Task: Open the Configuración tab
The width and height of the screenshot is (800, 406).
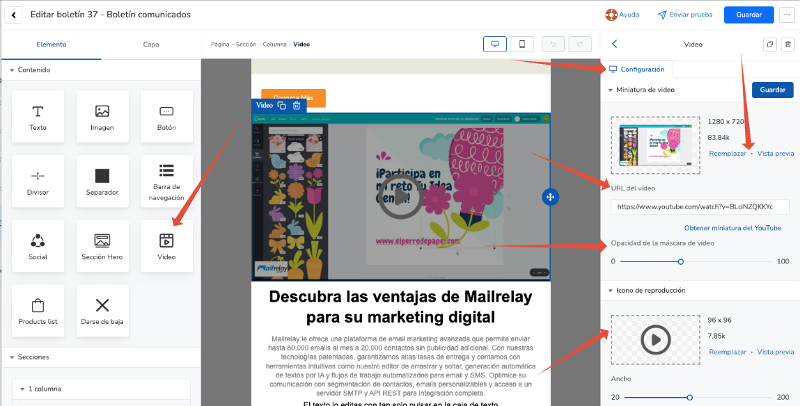Action: point(637,70)
